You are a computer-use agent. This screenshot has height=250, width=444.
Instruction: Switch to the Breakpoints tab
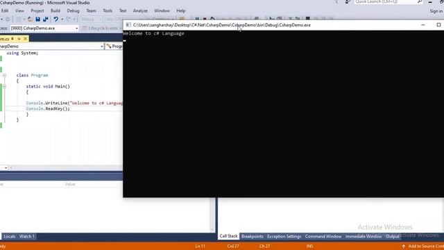point(253,236)
